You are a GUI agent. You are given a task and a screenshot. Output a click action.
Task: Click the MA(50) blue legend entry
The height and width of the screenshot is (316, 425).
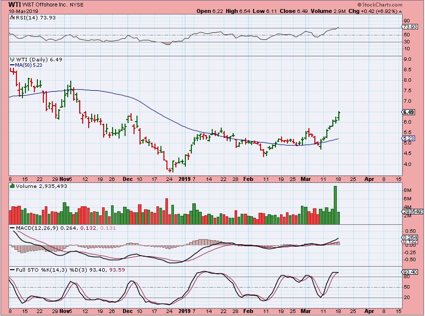pos(29,64)
